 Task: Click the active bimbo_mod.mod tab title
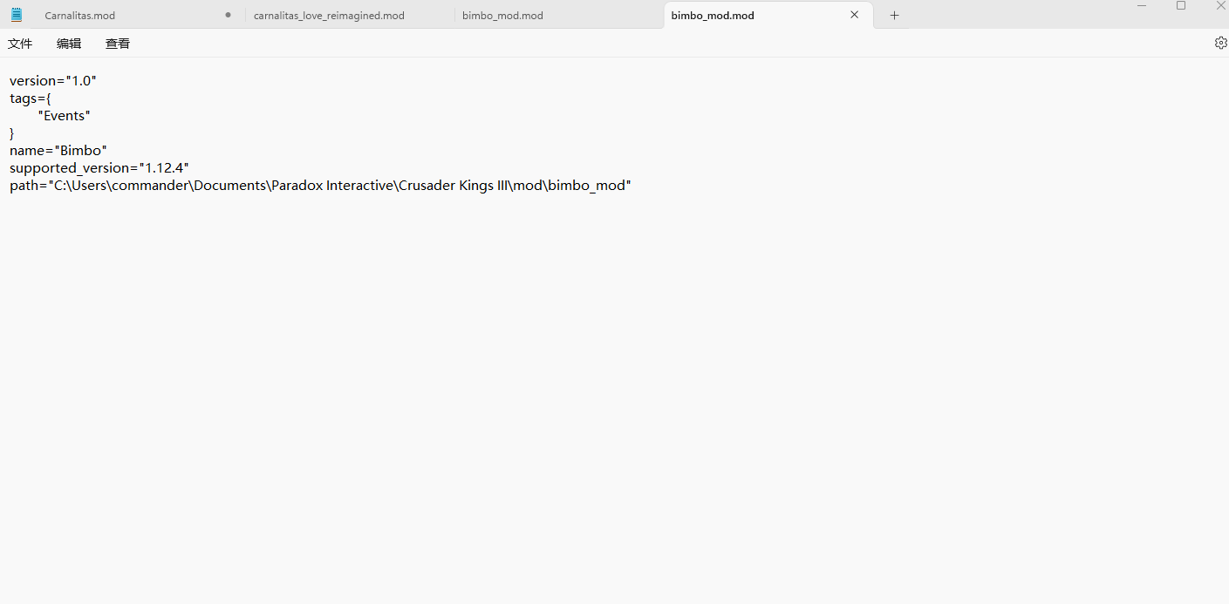click(713, 16)
